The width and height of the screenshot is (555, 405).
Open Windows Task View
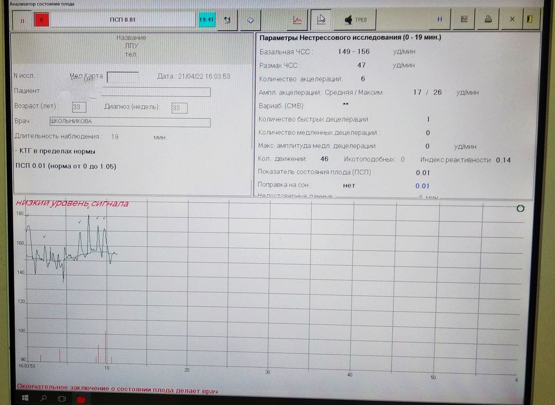(x=62, y=399)
